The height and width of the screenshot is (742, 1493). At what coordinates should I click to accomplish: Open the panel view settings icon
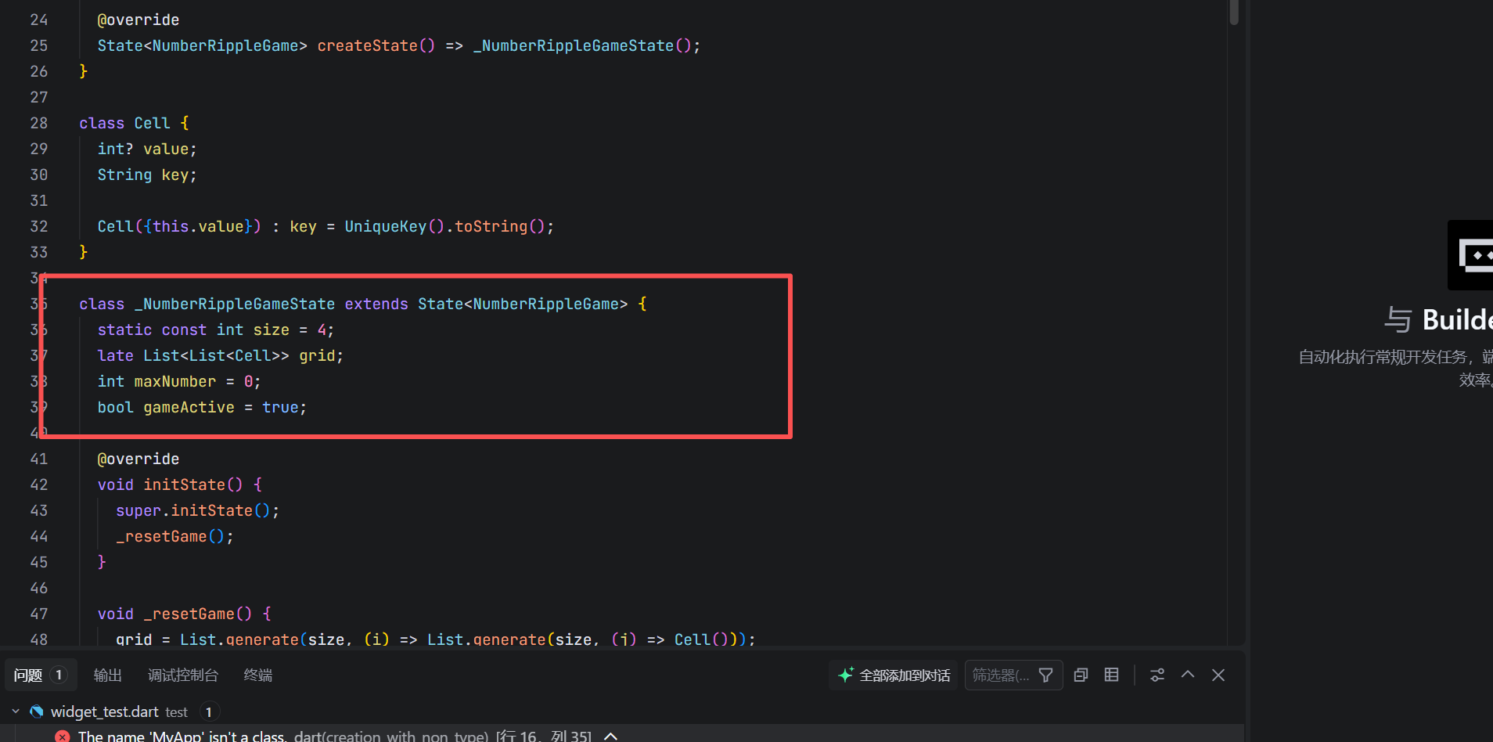tap(1157, 675)
